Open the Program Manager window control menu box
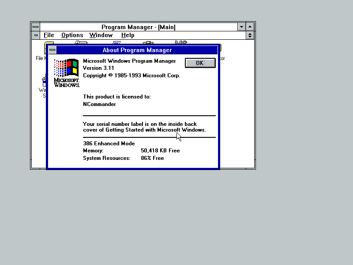Screen dimensions: 353x265 (36, 27)
